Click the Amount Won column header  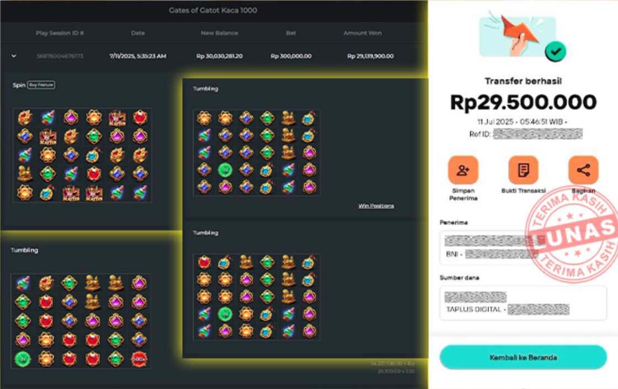click(363, 33)
